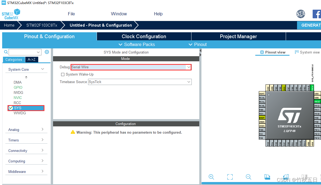Switch to System view
The width and height of the screenshot is (321, 185).
[x=307, y=52]
